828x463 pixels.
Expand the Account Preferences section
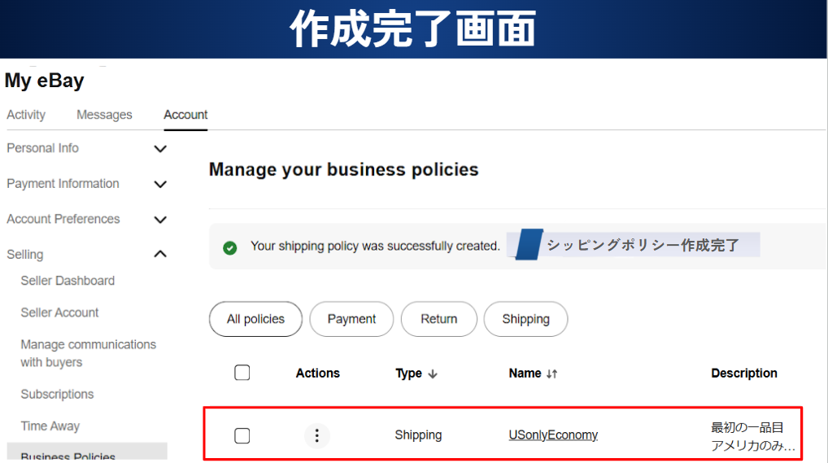point(160,220)
